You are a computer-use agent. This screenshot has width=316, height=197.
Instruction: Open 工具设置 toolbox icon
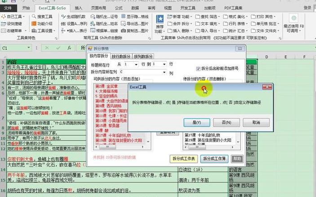[x=34, y=31]
